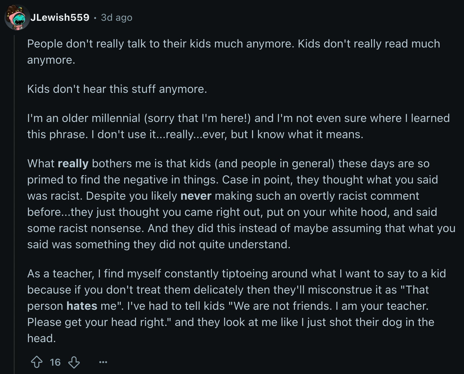Screen dimensions: 464x374
Task: Open the JLewish559 username profile link
Action: coord(60,18)
